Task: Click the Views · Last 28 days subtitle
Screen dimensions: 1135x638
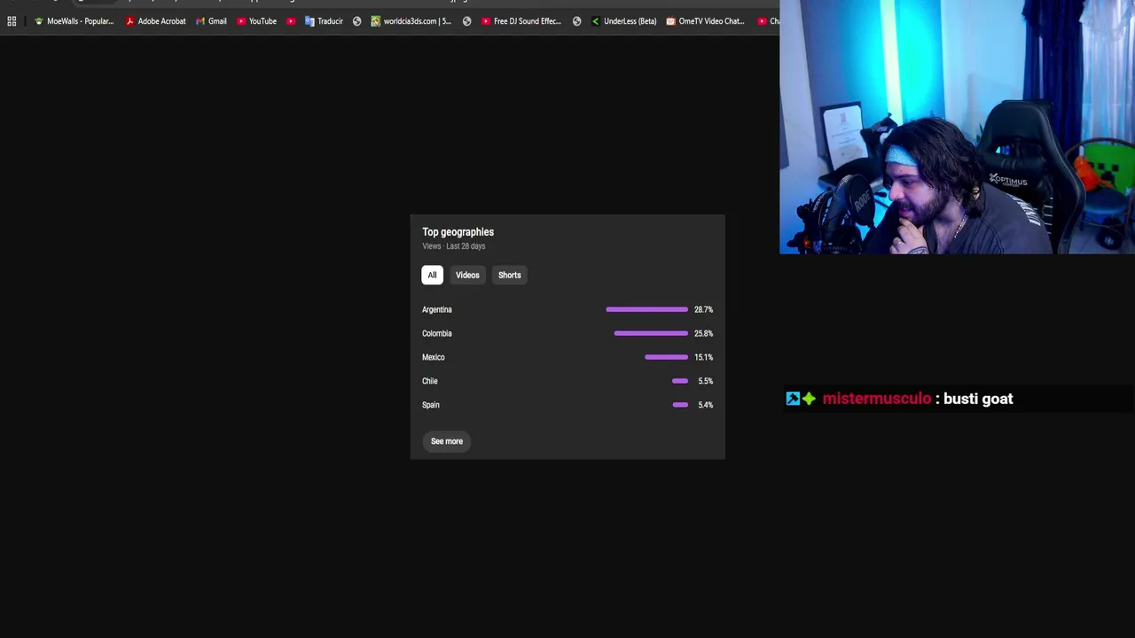Action: (454, 246)
